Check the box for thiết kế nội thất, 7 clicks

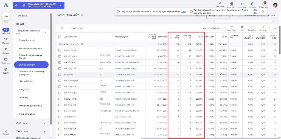tap(60, 105)
